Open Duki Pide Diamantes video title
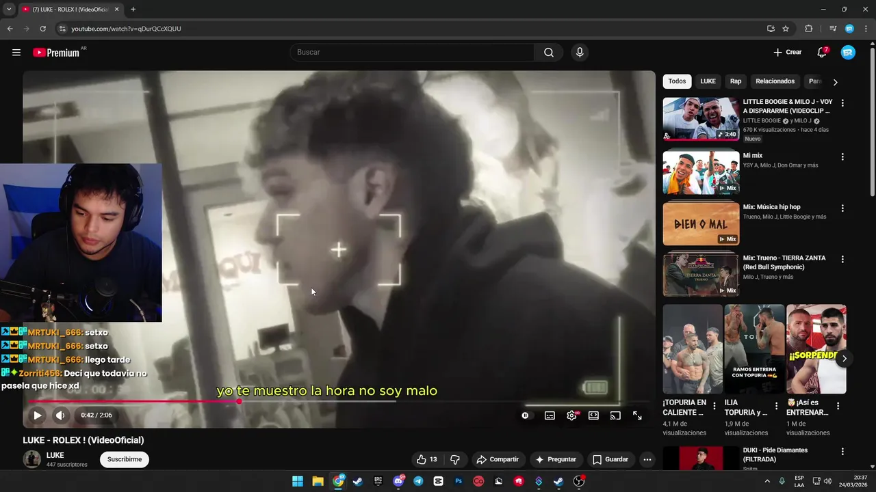Viewport: 876px width, 492px height. click(775, 454)
